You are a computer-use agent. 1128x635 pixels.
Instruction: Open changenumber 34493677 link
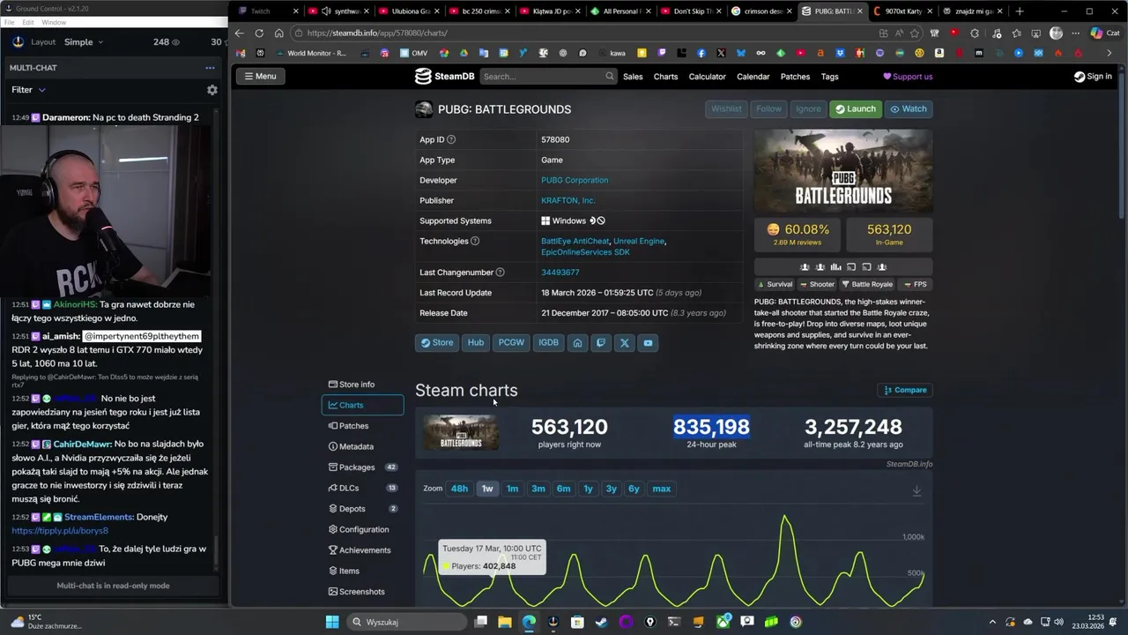(560, 273)
